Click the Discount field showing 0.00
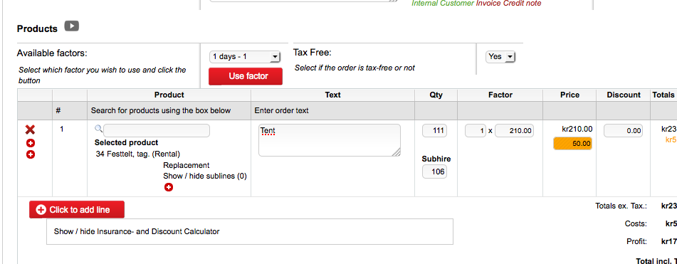Screen dimensions: 677x264 click(x=623, y=131)
